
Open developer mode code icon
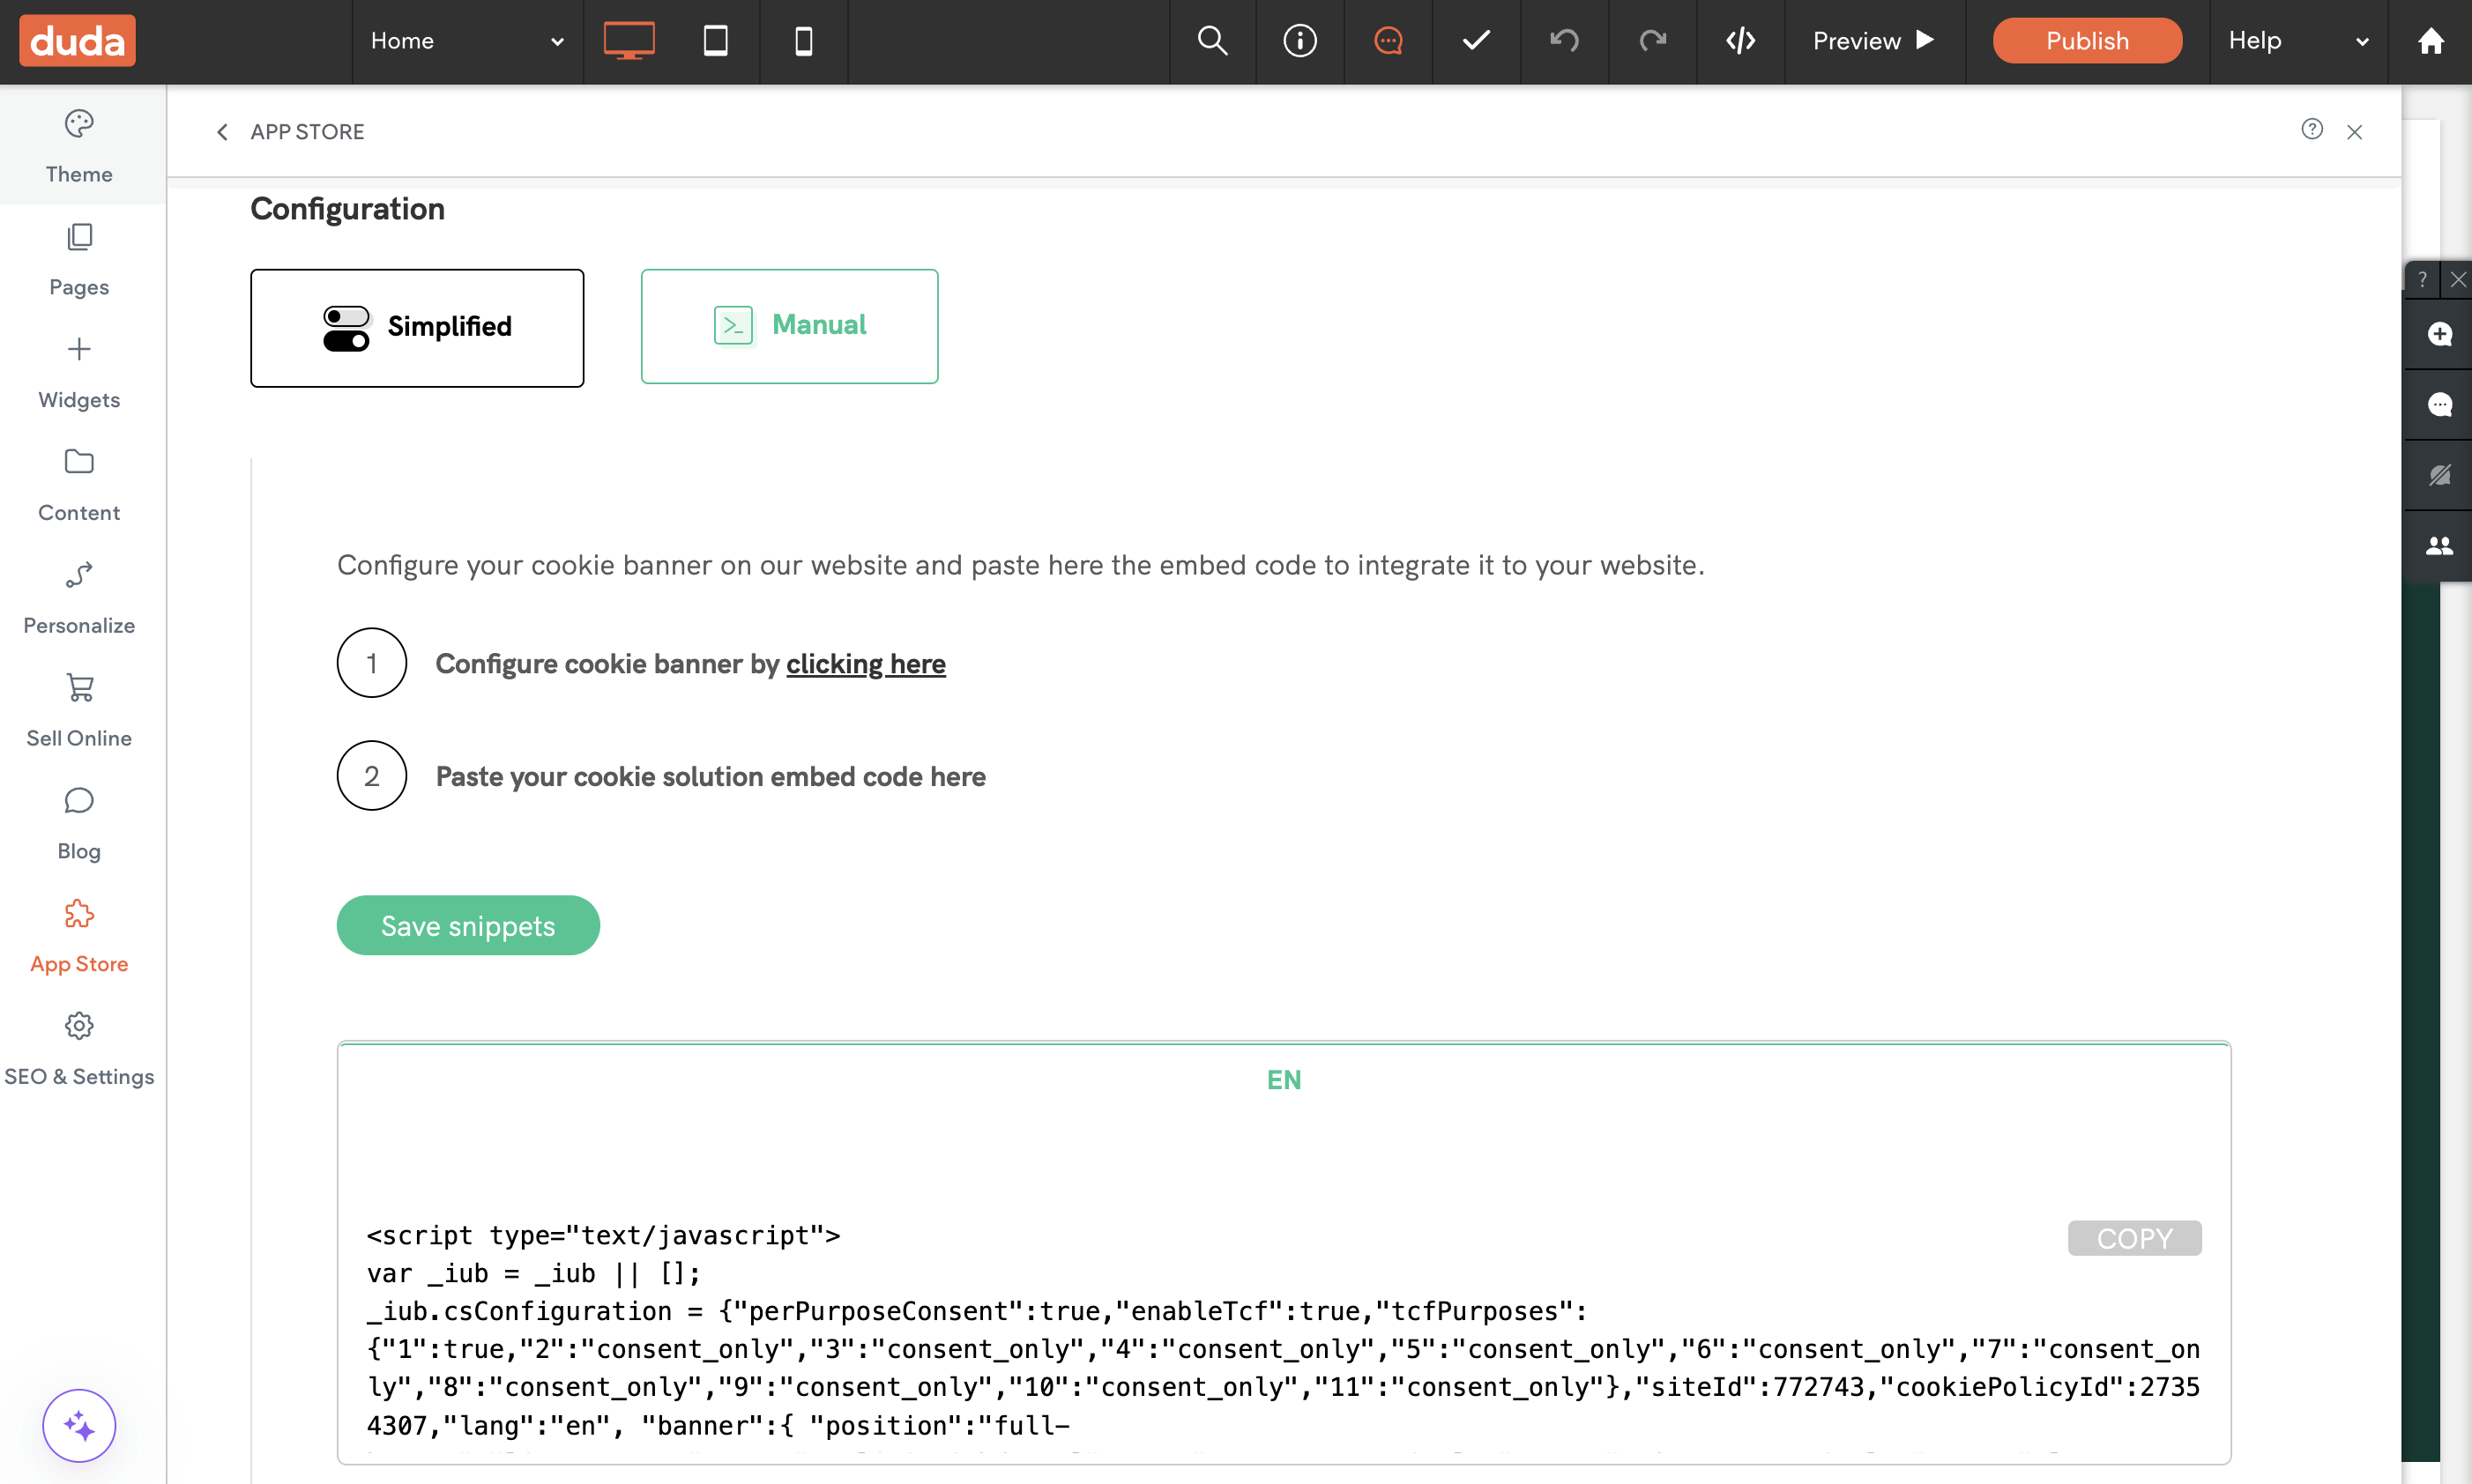tap(1740, 41)
